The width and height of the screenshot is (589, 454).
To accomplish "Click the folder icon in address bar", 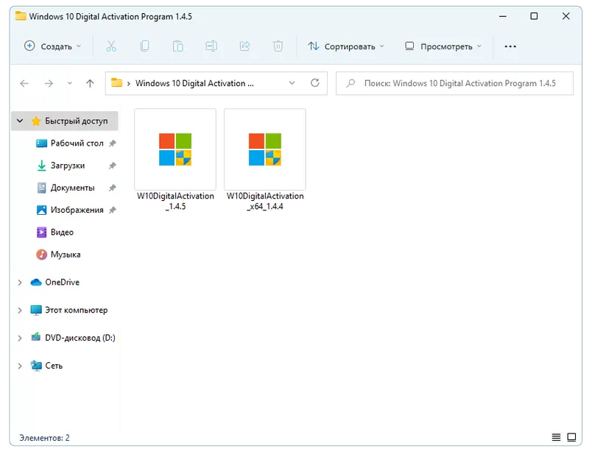I will pos(117,82).
